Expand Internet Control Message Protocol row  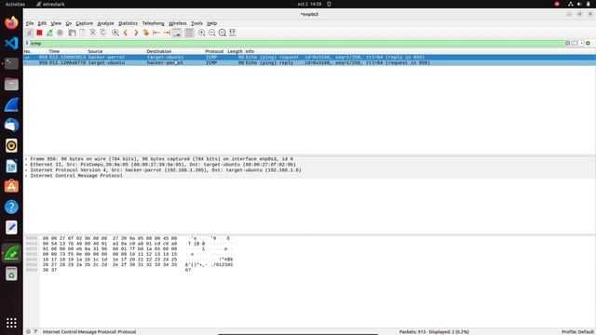pos(27,176)
